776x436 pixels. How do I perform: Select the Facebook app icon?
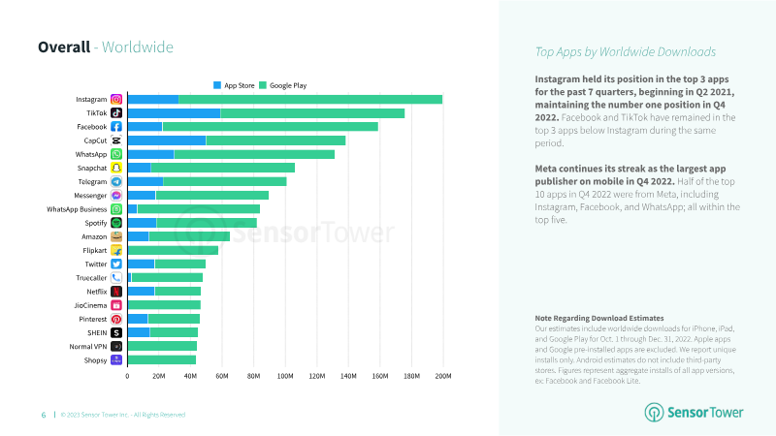[116, 127]
